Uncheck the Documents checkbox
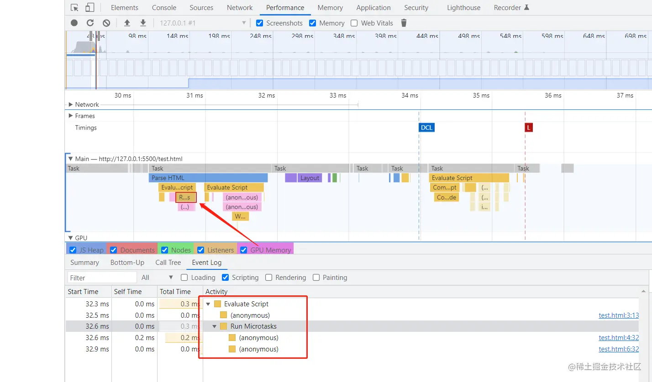This screenshot has height=382, width=652. click(x=113, y=250)
